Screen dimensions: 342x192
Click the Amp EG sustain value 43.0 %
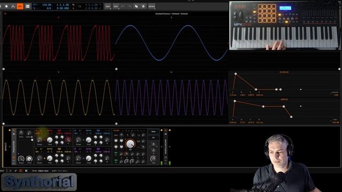click(251, 122)
